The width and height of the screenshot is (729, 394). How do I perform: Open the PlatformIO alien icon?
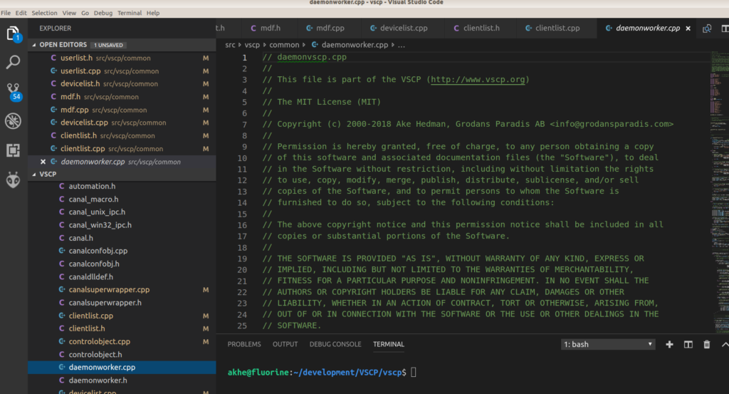point(13,180)
